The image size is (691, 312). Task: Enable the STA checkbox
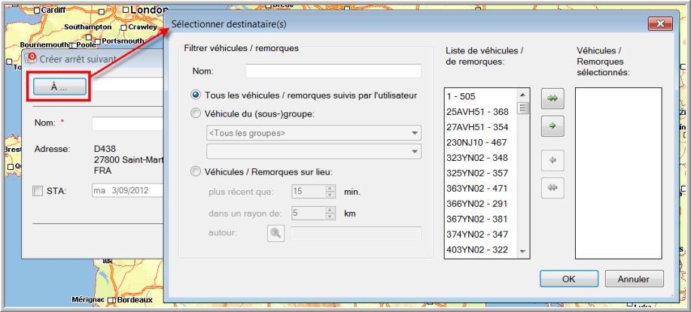click(38, 191)
